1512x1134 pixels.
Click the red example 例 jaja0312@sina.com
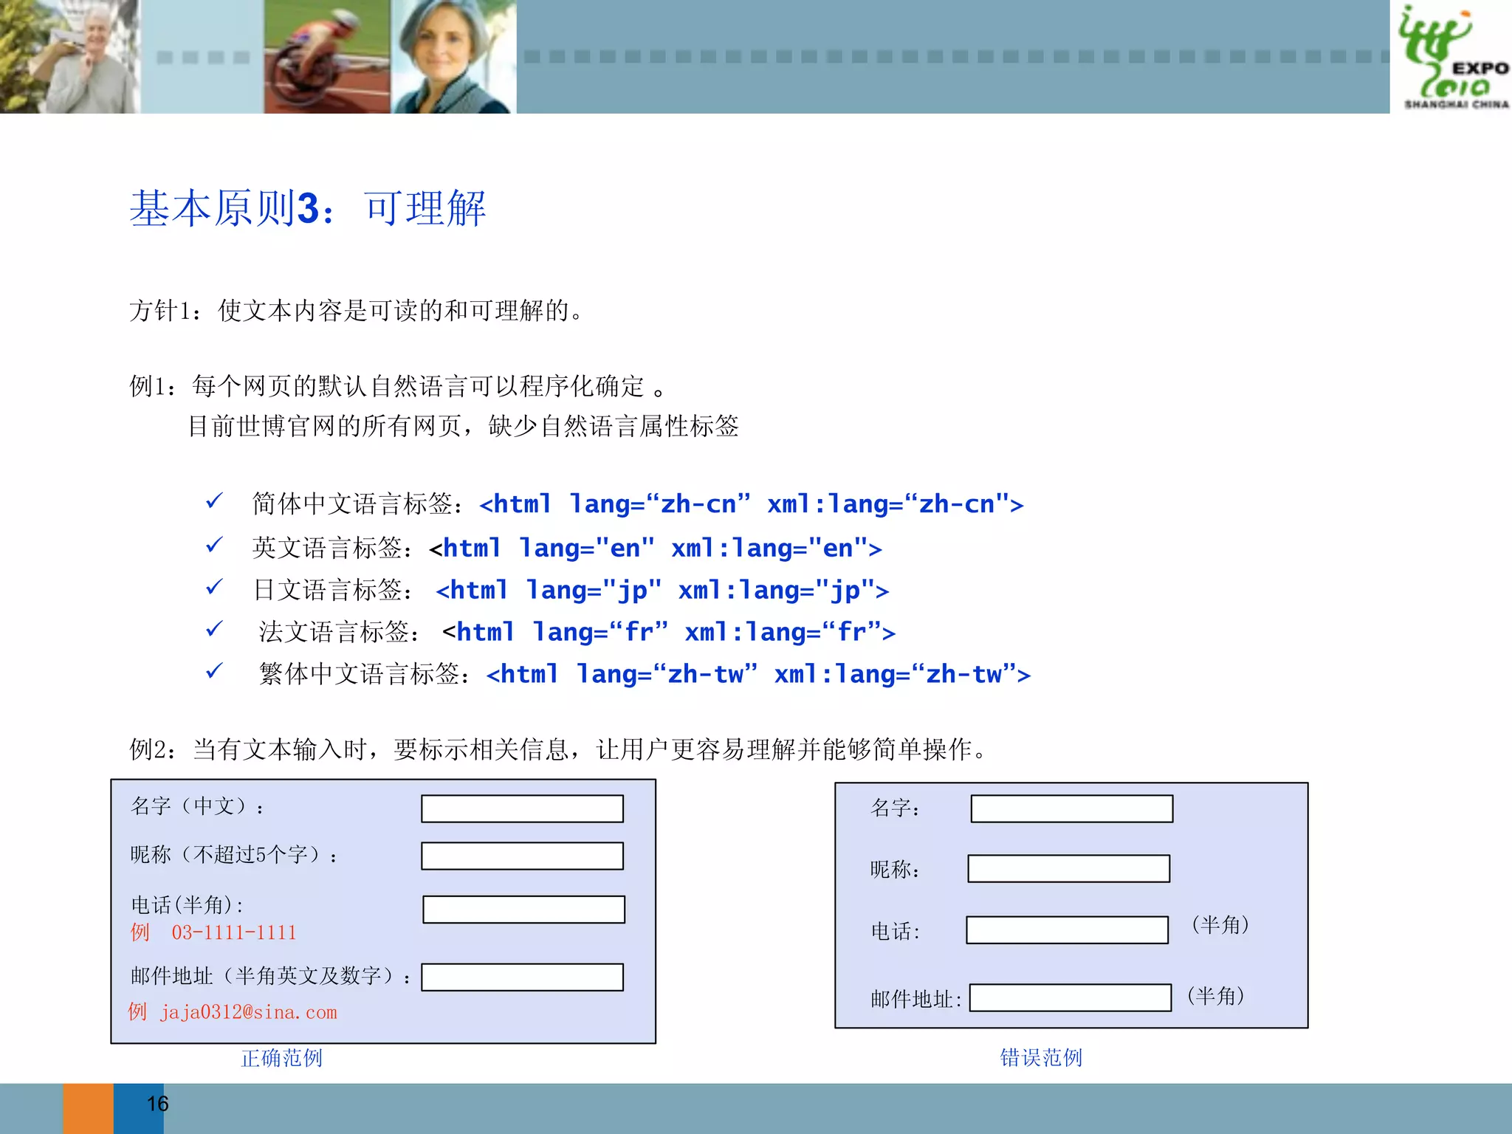click(x=233, y=1012)
